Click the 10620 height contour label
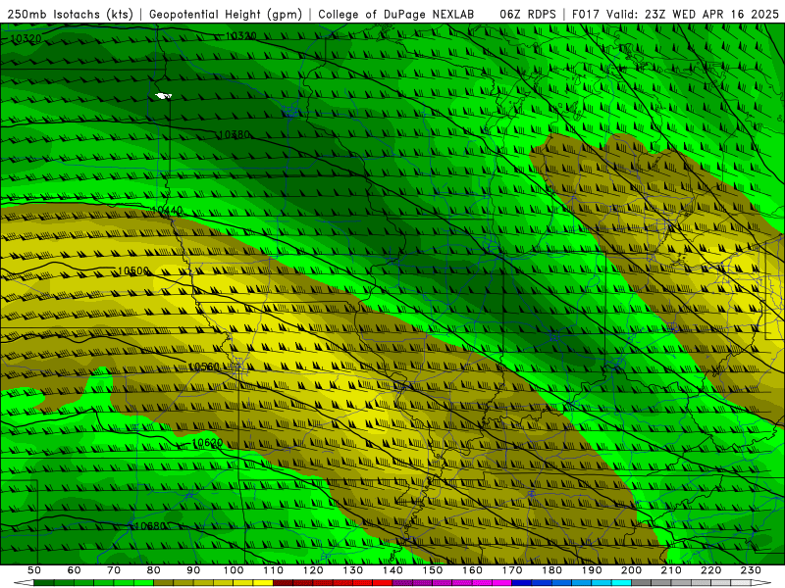Viewport: 785px width, 588px height. pyautogui.click(x=207, y=443)
